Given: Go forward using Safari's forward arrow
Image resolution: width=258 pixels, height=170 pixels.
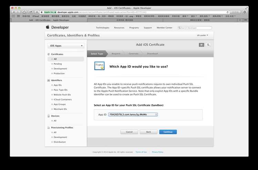Looking at the screenshot, I should pyautogui.click(x=18, y=12).
